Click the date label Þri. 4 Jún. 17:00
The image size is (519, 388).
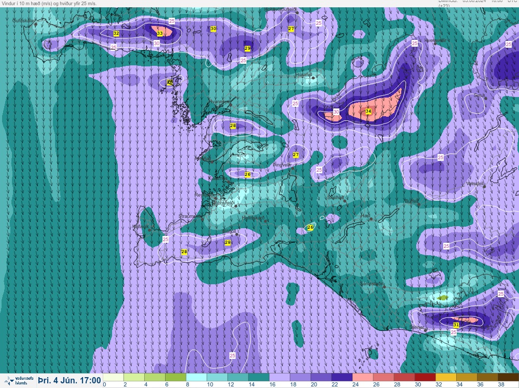[69, 380]
